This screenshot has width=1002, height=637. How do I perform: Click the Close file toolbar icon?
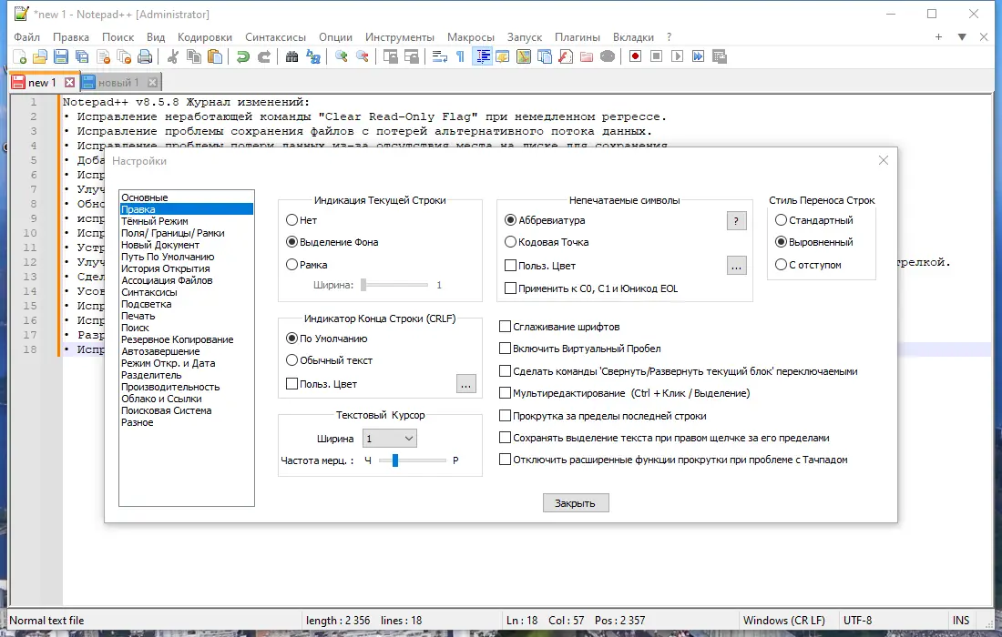pyautogui.click(x=104, y=56)
